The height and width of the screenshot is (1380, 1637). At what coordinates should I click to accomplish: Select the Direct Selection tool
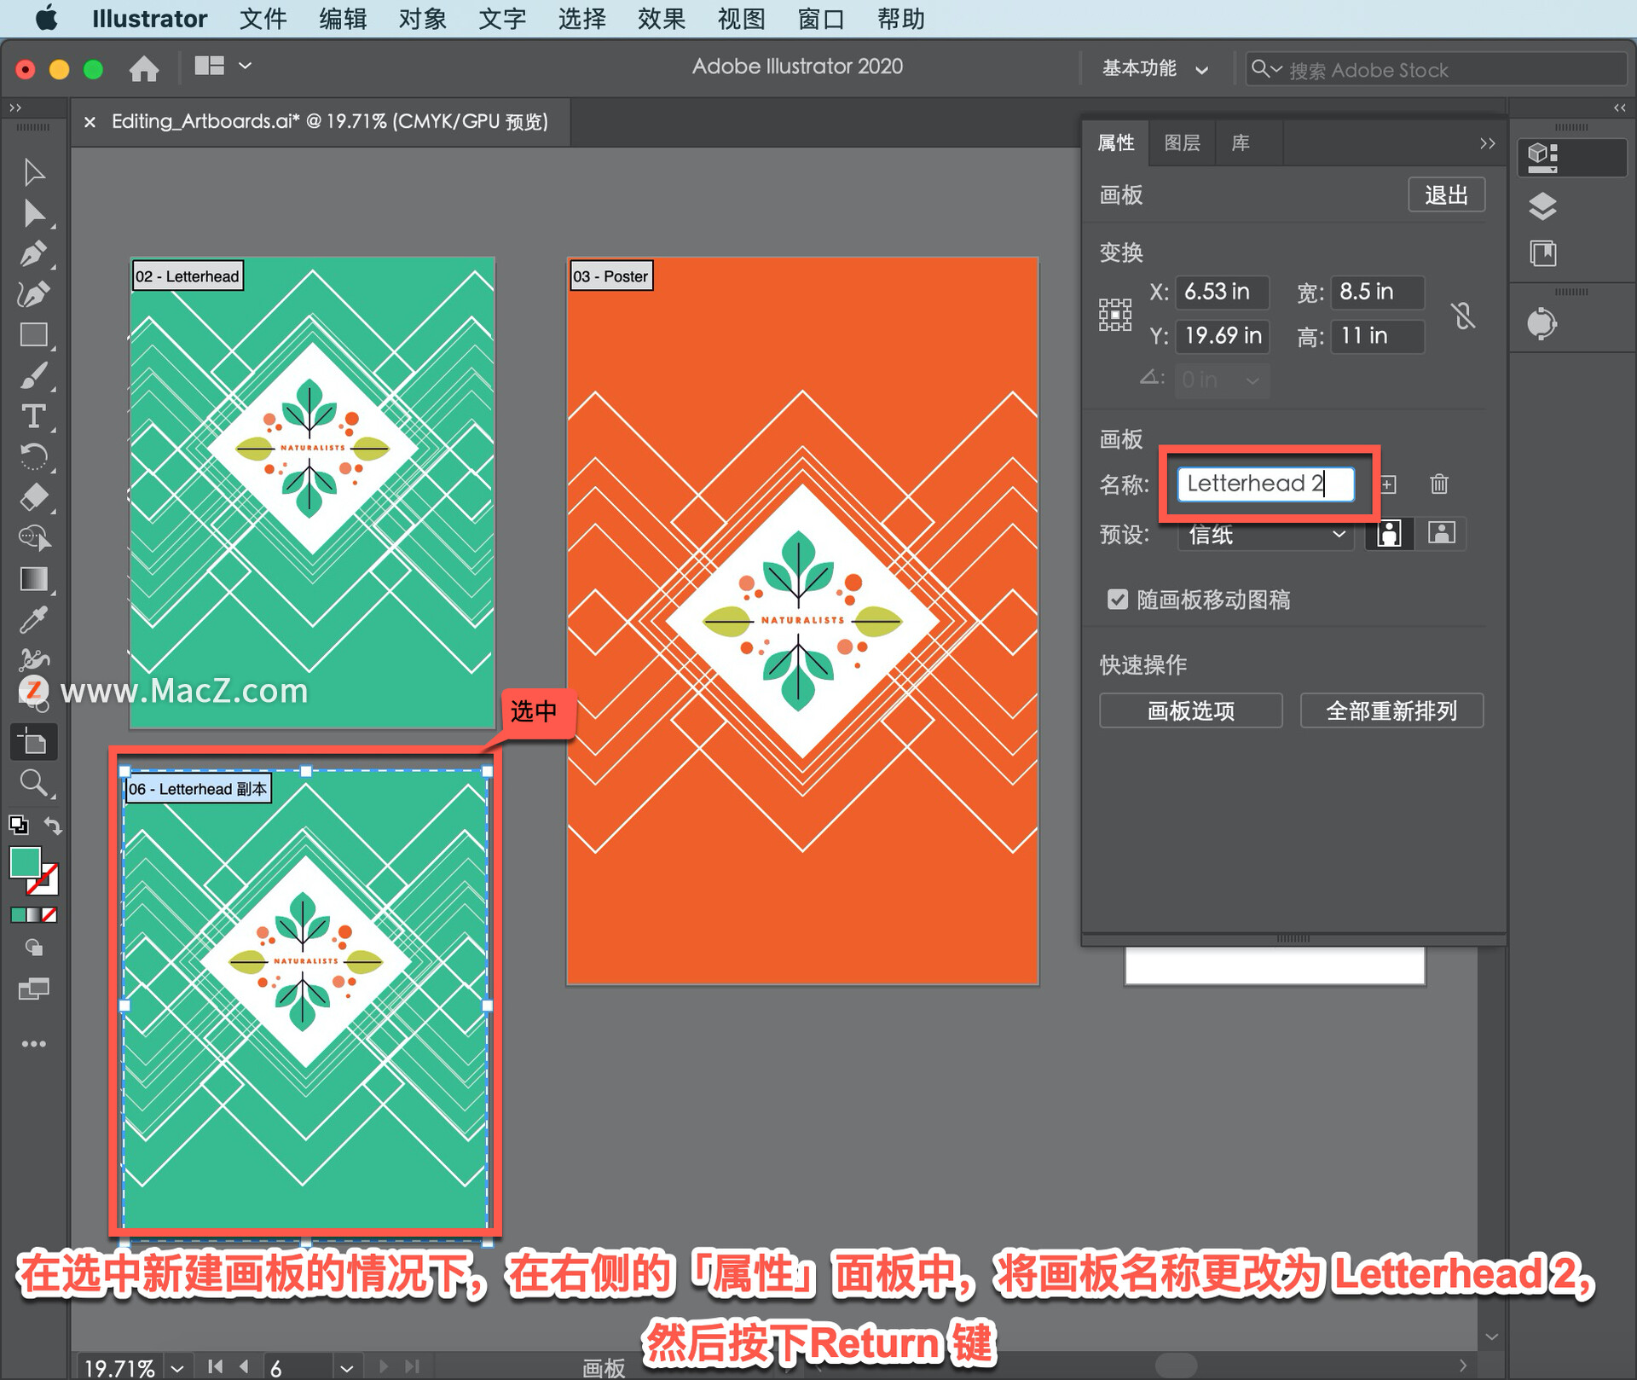coord(32,213)
